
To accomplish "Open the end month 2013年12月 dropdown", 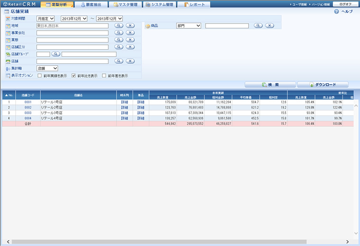I will 109,18.
